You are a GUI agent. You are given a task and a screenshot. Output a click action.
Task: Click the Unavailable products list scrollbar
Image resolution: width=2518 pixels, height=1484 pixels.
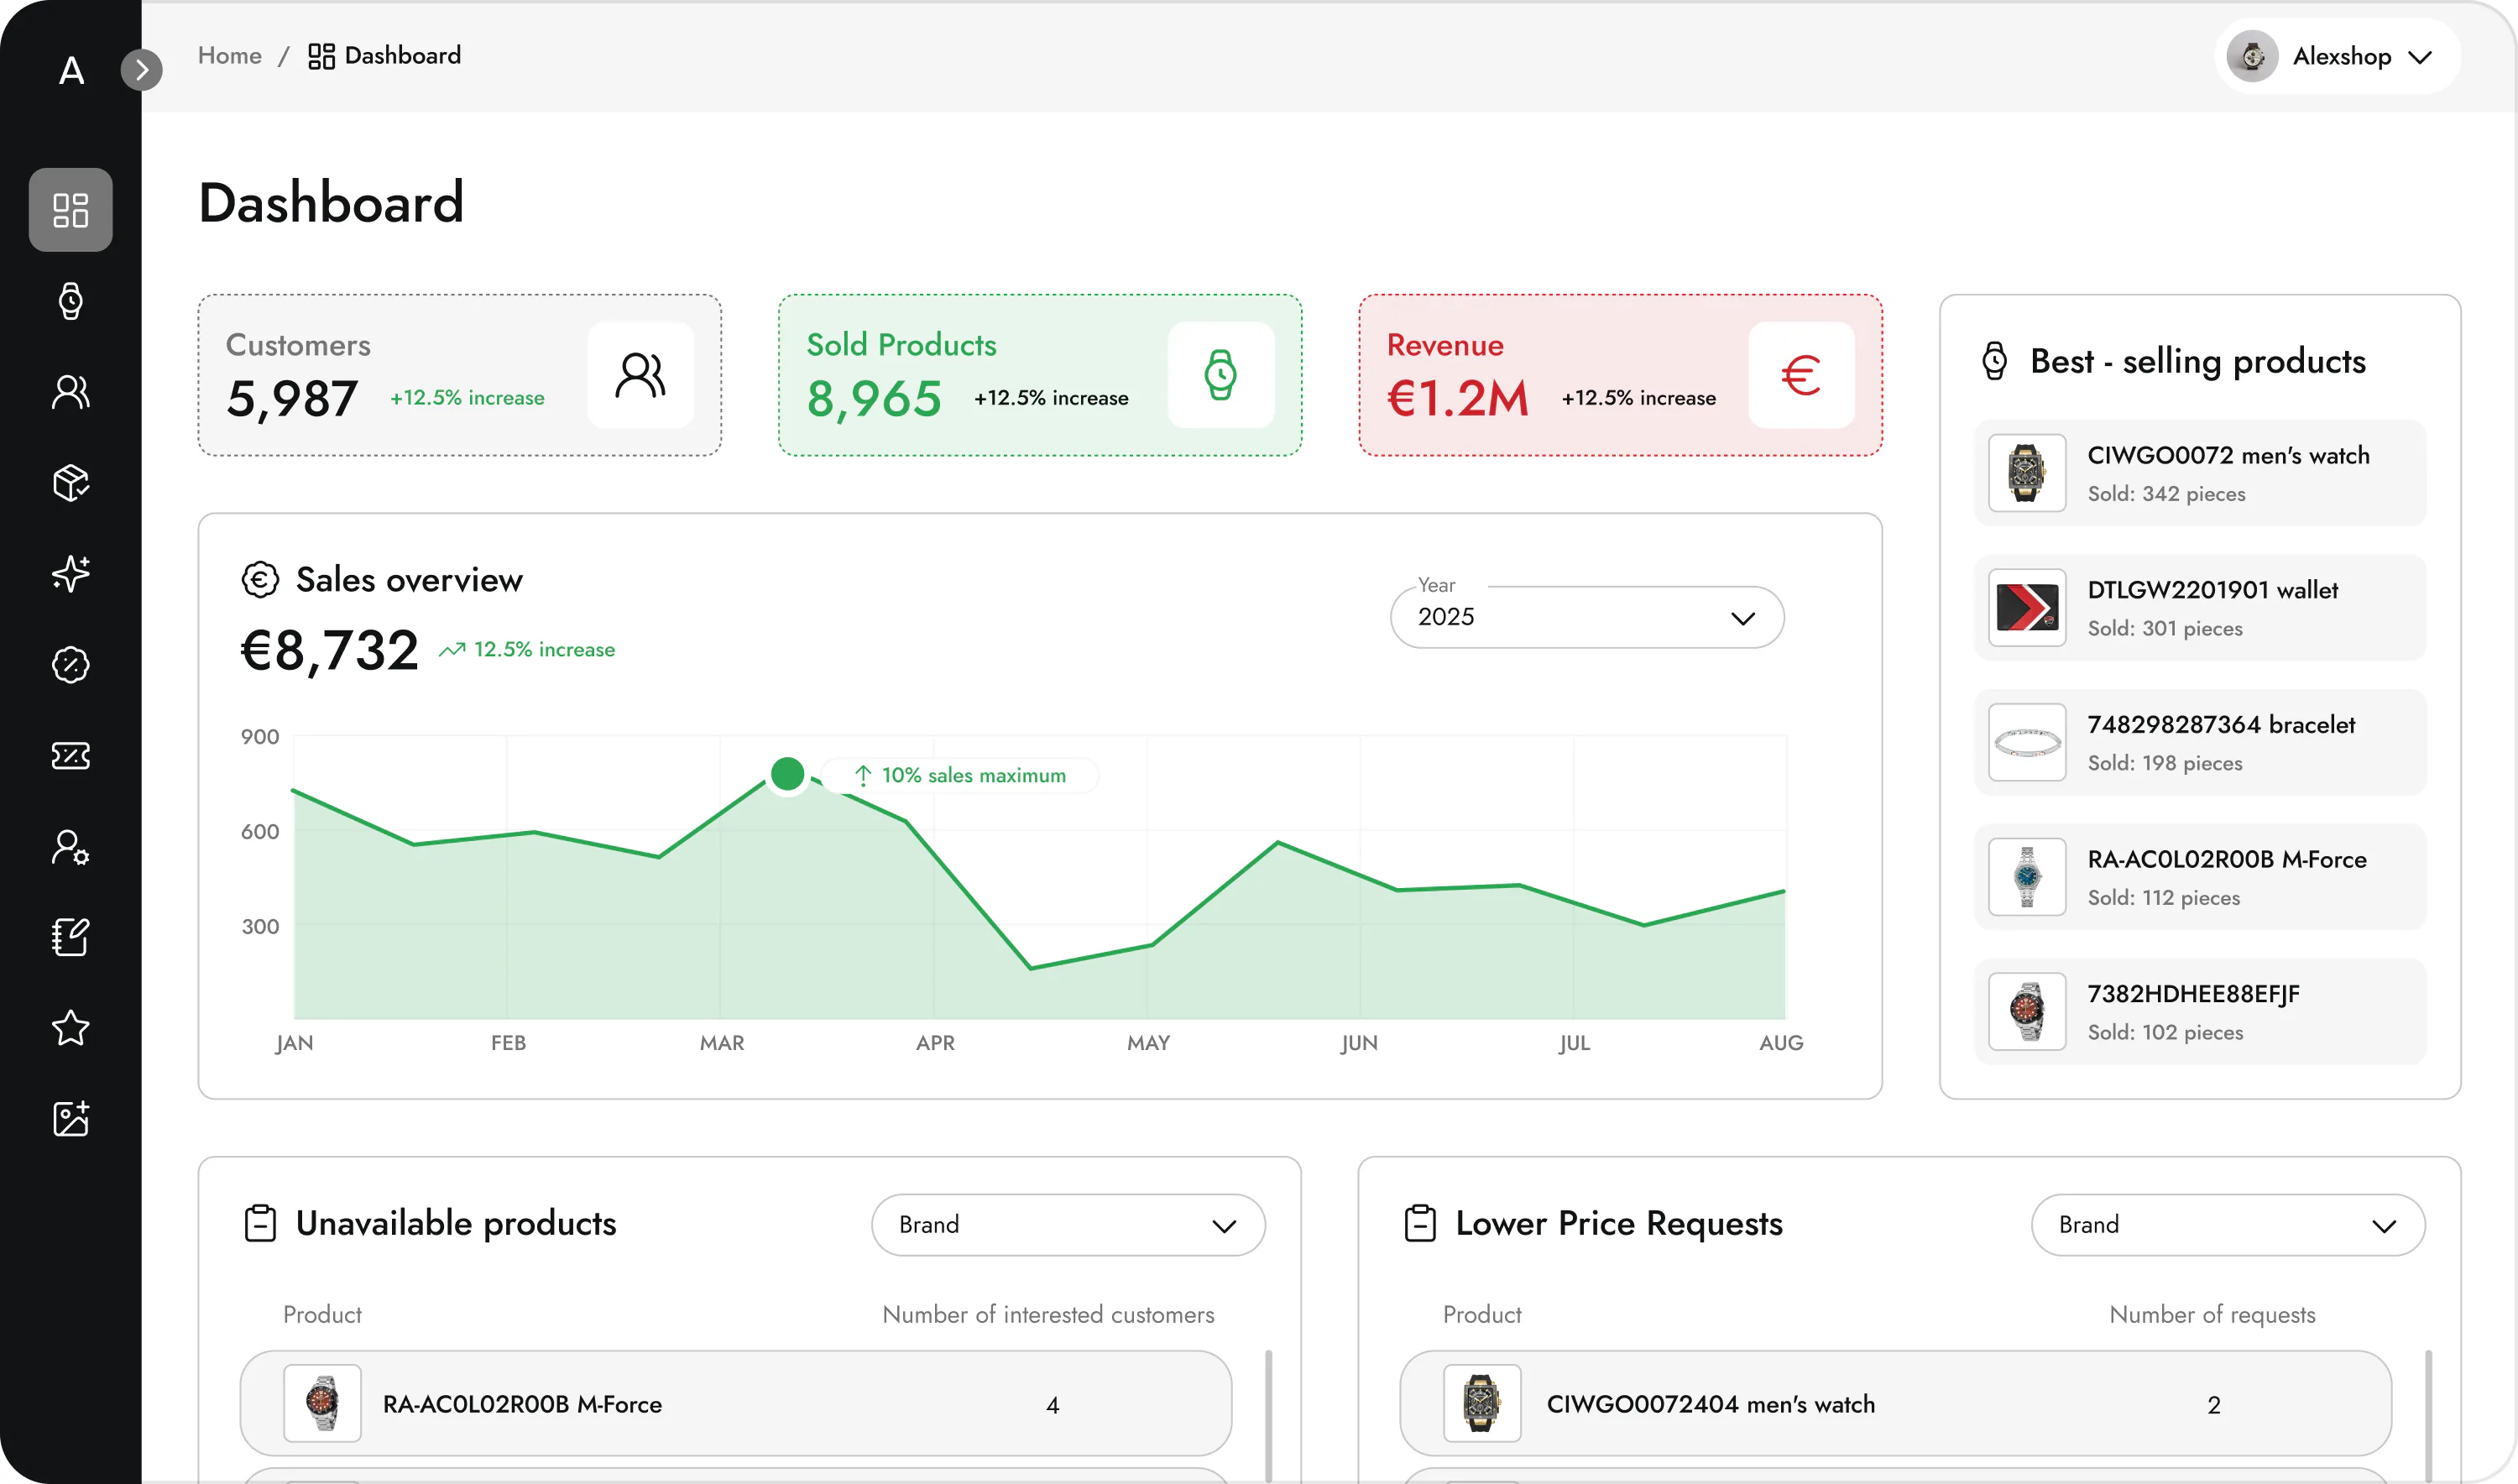1269,1415
